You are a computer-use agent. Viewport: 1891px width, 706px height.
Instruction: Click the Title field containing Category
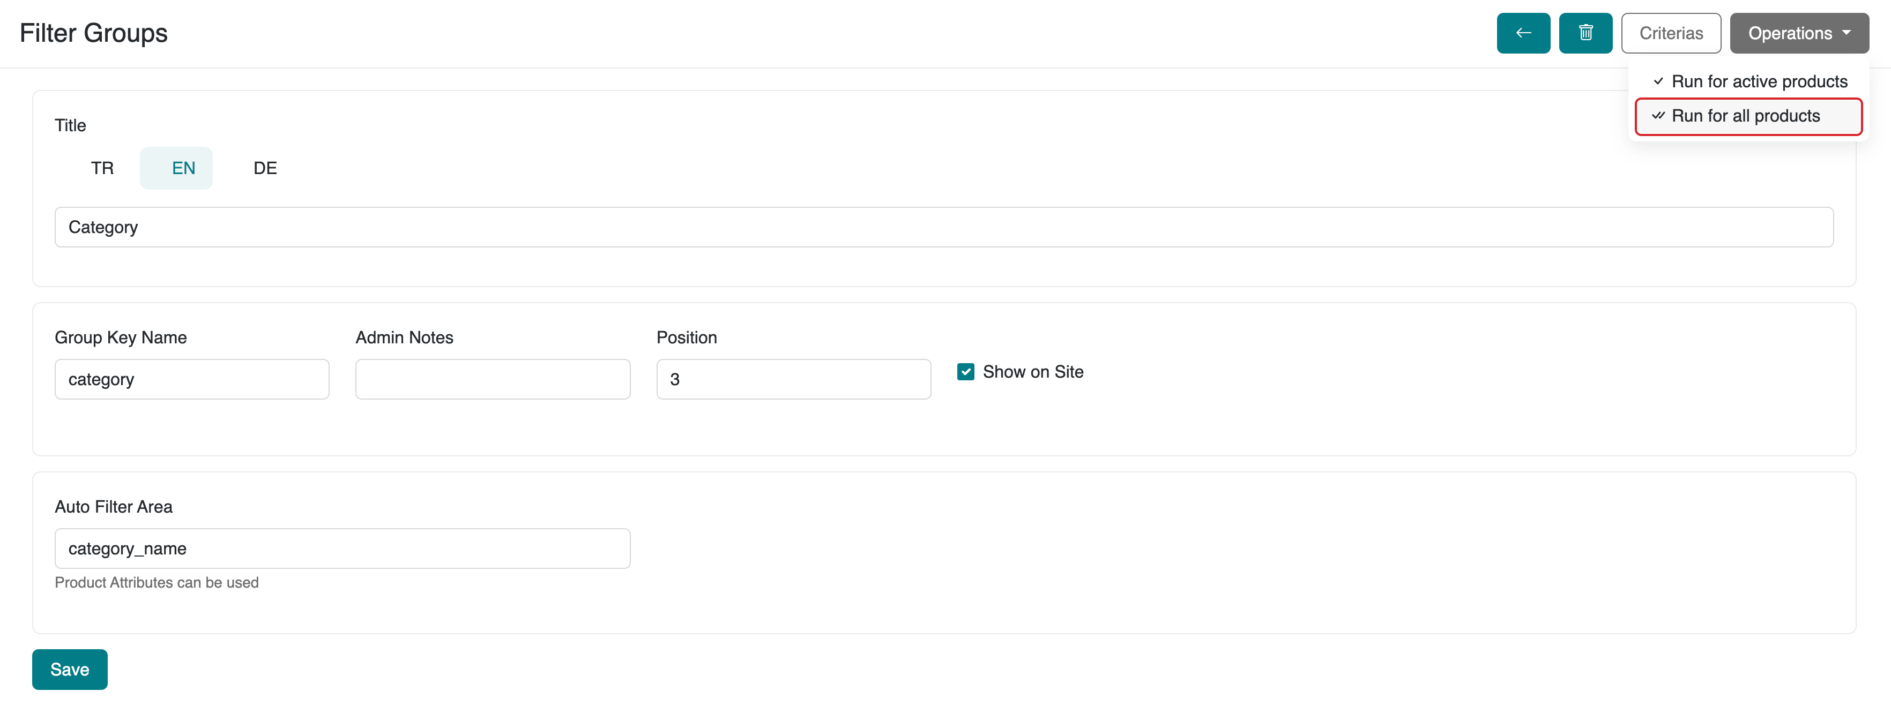[x=943, y=228]
